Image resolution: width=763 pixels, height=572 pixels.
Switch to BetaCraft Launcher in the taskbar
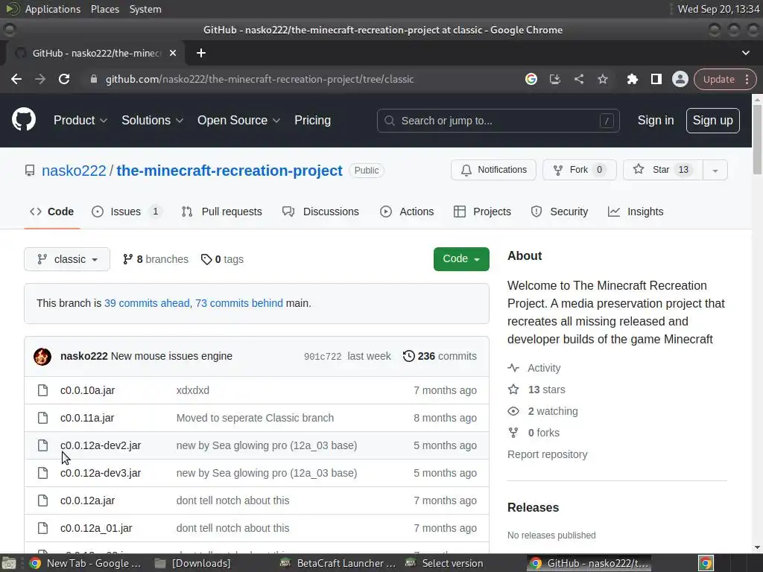point(339,563)
